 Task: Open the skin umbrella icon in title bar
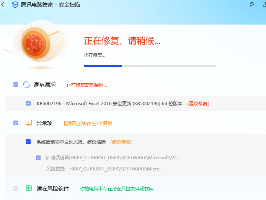[252, 5]
